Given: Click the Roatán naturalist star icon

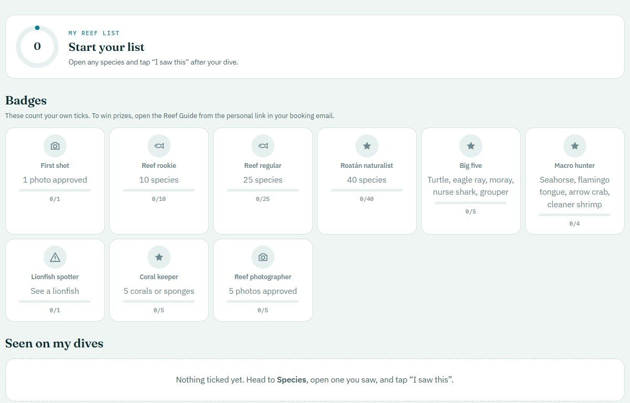Looking at the screenshot, I should (367, 146).
